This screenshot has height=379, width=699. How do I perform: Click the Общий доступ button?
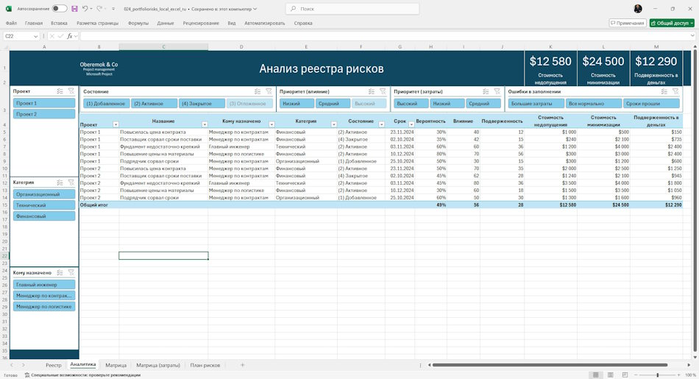click(x=672, y=23)
